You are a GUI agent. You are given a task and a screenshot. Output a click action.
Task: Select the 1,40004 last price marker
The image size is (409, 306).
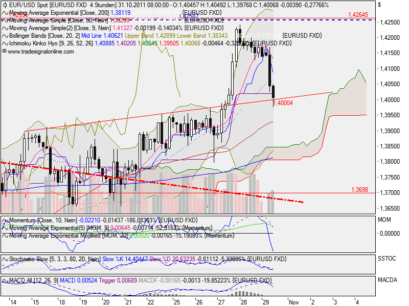tap(282, 102)
